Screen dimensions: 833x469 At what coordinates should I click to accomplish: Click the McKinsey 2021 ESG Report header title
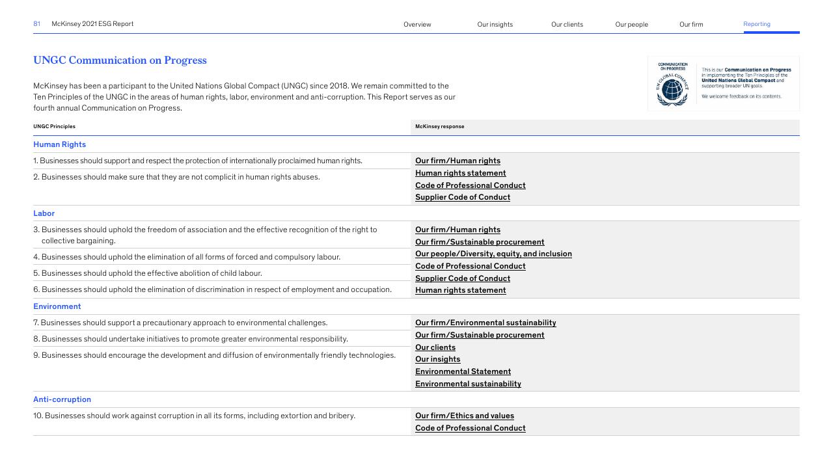click(x=92, y=24)
